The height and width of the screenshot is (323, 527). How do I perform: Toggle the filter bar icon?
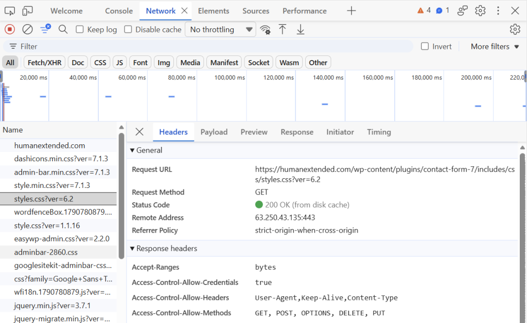(45, 29)
